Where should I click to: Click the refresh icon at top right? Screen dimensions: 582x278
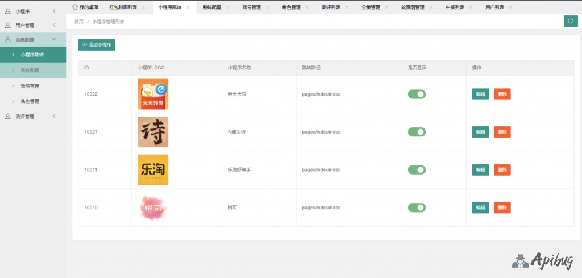[x=570, y=21]
